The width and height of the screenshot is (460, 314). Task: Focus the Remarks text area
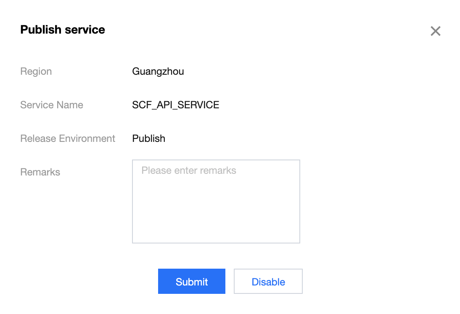(216, 201)
